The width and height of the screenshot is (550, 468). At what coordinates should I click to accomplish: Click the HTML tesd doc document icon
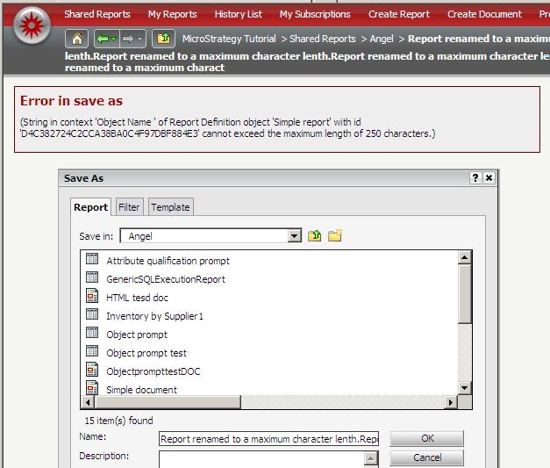click(x=92, y=296)
